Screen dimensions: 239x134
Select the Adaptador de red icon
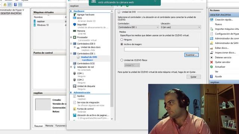point(75,67)
